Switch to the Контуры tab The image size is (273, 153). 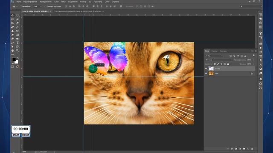pyautogui.click(x=223, y=51)
